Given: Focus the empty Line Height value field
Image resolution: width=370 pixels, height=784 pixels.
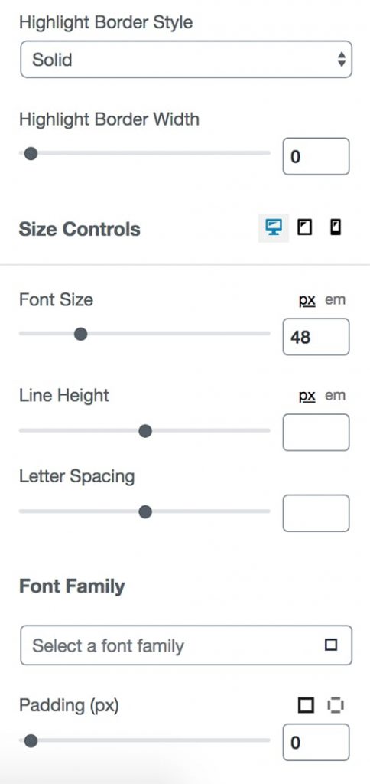Looking at the screenshot, I should click(316, 433).
